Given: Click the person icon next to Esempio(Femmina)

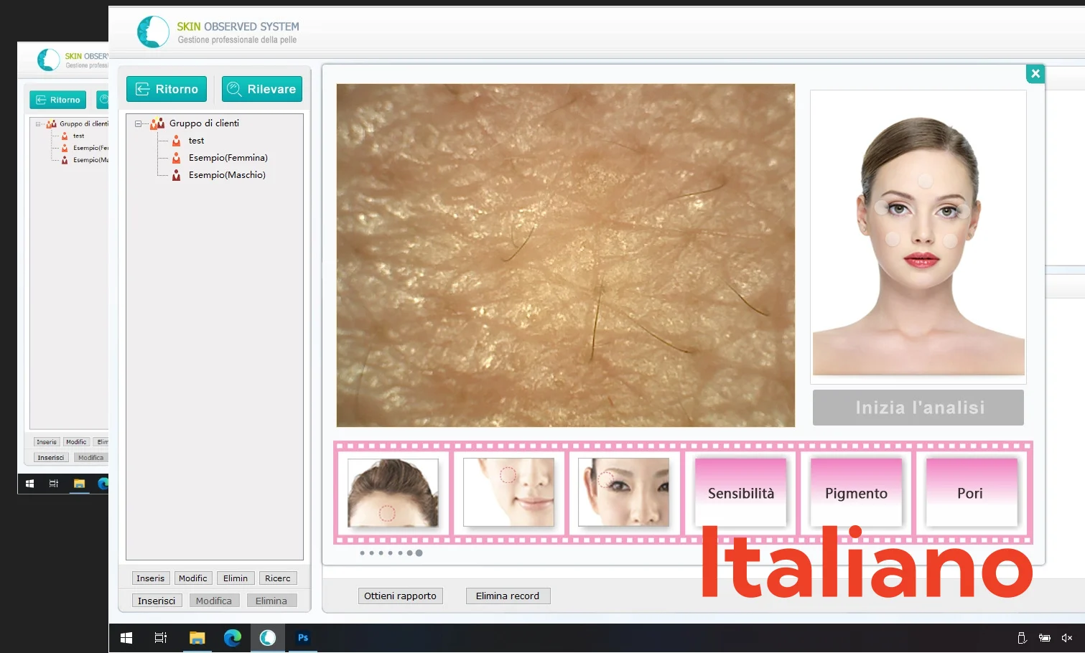Looking at the screenshot, I should (x=177, y=158).
